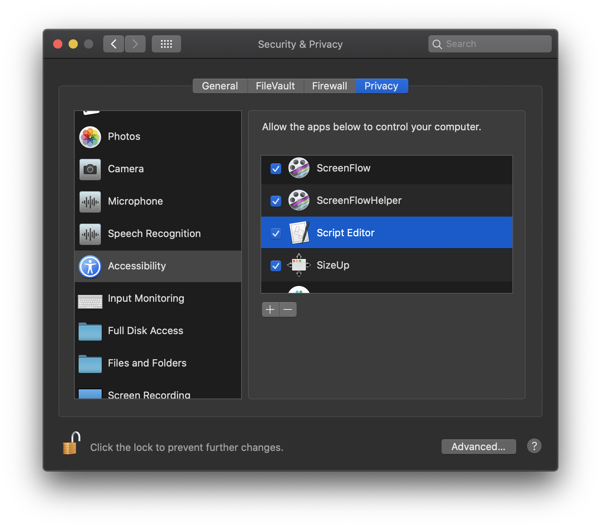Open Advanced settings
The height and width of the screenshot is (528, 601).
tap(478, 447)
